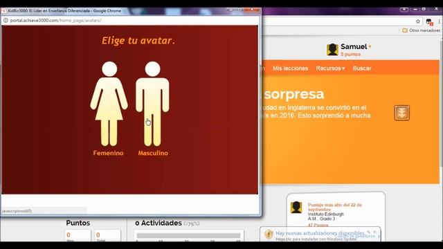Open the Otros marcadores bookmarks folder

point(422,30)
